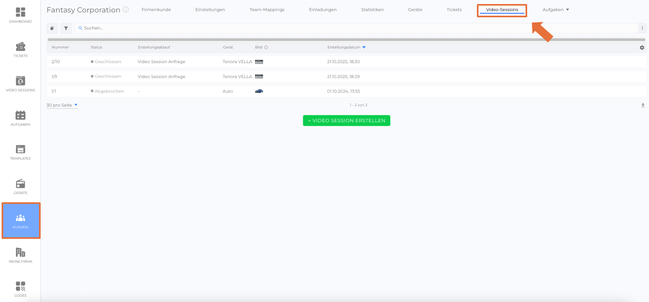The image size is (649, 302).
Task: Switch to the Statistiken tab
Action: point(372,10)
